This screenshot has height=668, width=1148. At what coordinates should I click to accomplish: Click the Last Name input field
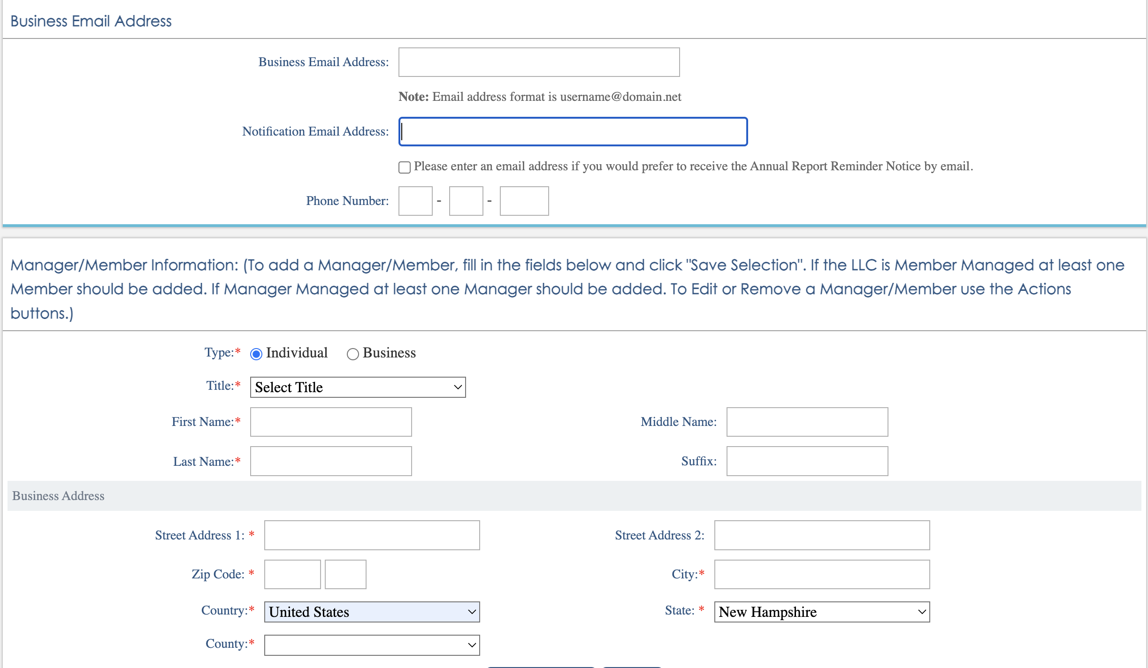point(331,461)
